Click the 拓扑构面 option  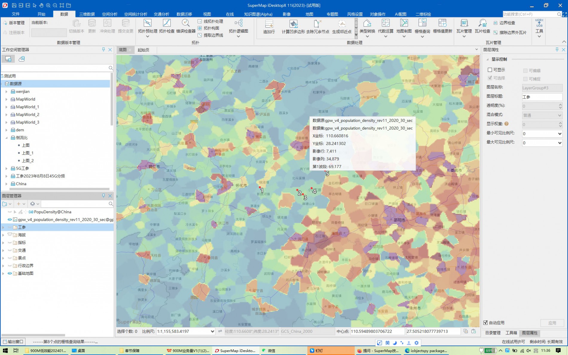pyautogui.click(x=208, y=28)
